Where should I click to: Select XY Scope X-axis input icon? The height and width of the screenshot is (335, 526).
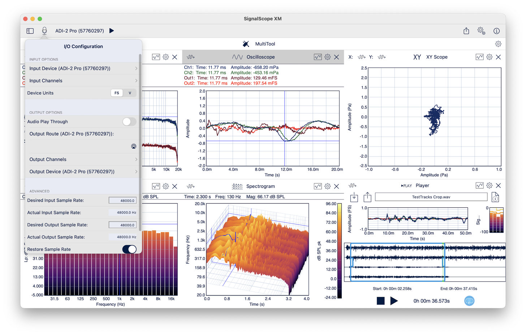point(361,57)
